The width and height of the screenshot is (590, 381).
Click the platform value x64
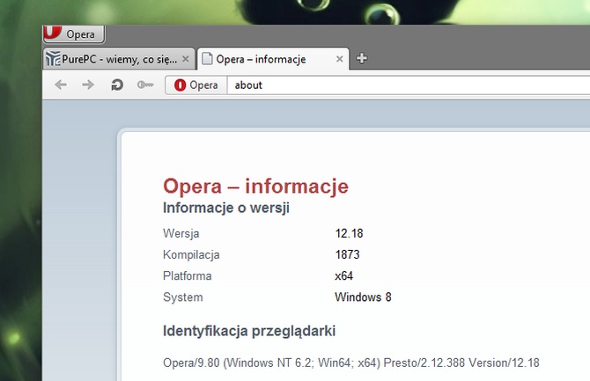tap(344, 276)
